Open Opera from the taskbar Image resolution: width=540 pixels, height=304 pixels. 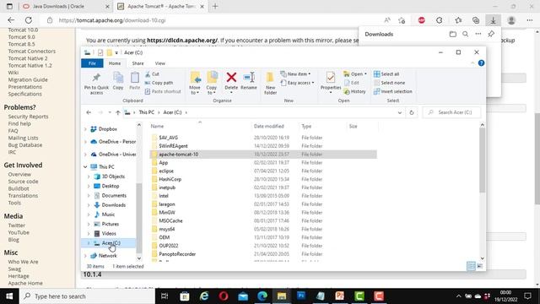tap(224, 296)
